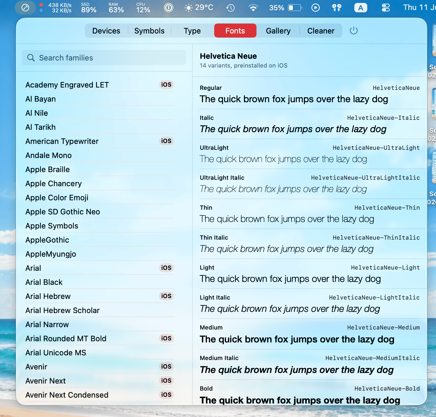Image resolution: width=436 pixels, height=417 pixels.
Task: Click the play circle menu bar icon
Action: [316, 8]
